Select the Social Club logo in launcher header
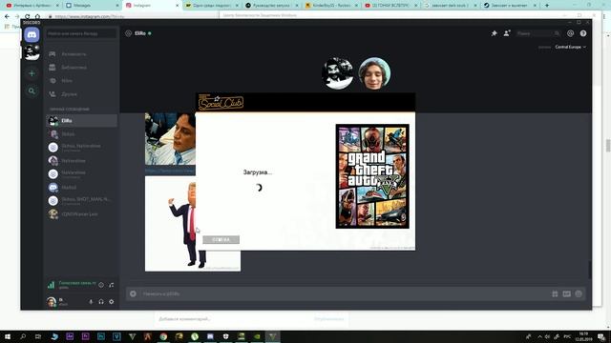Viewport: 611px width, 343px height. (221, 102)
